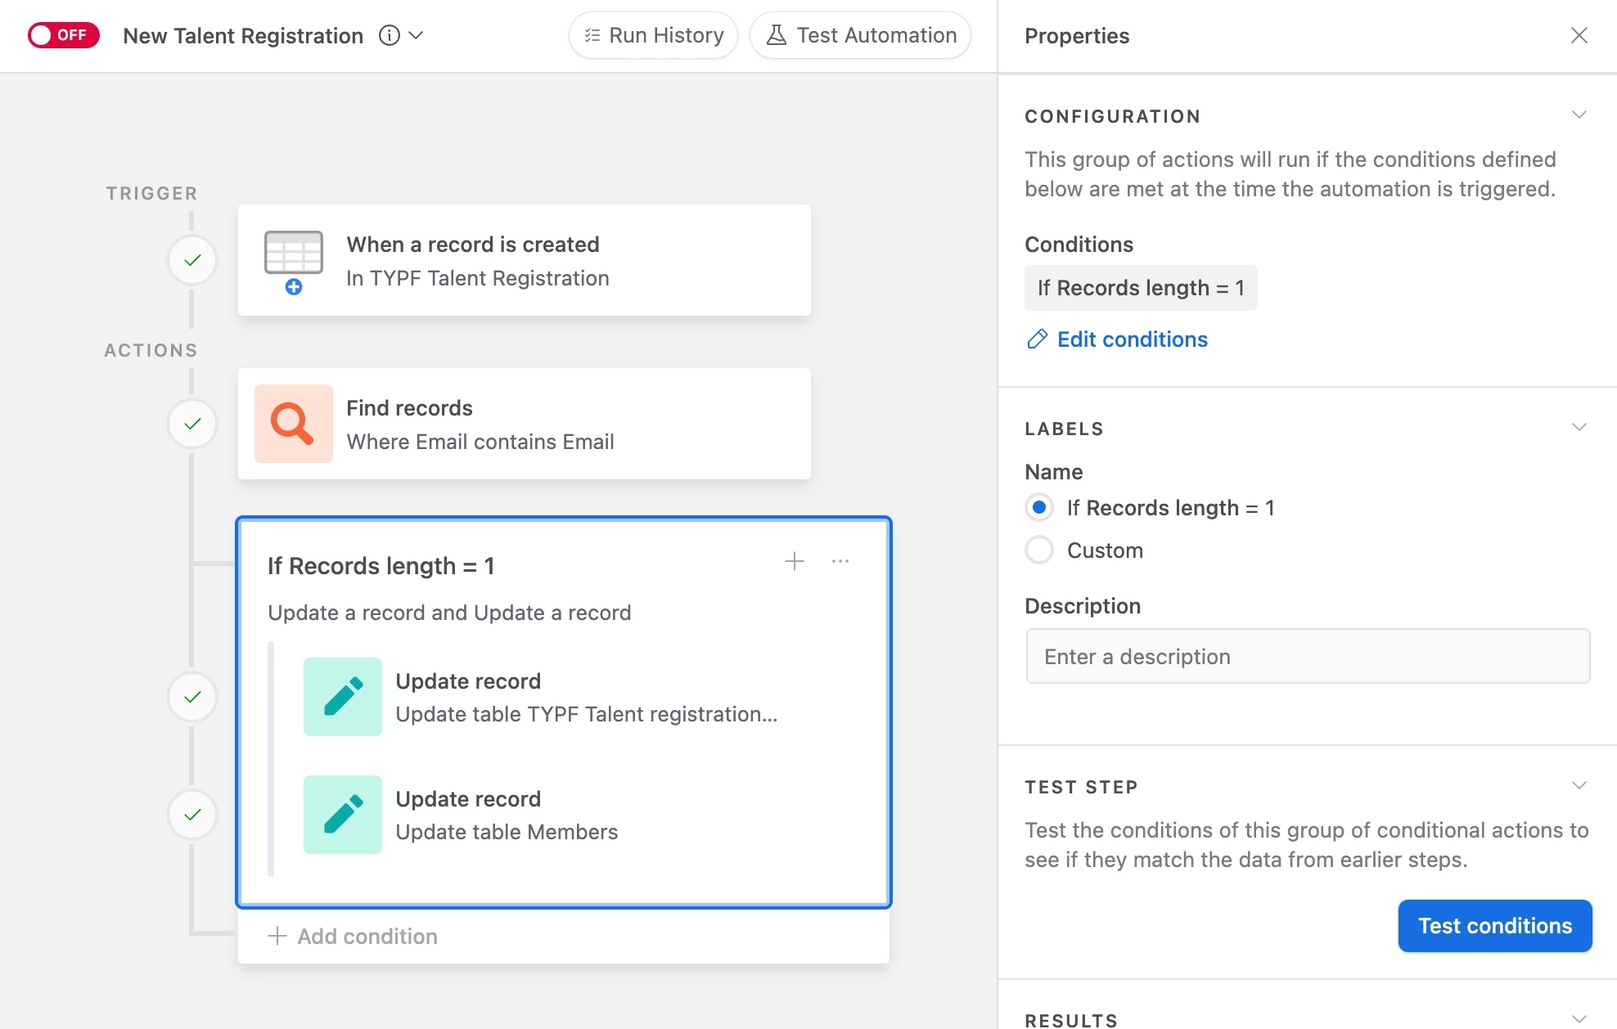1617x1029 pixels.
Task: Click the Find records magnifier icon
Action: [x=293, y=424]
